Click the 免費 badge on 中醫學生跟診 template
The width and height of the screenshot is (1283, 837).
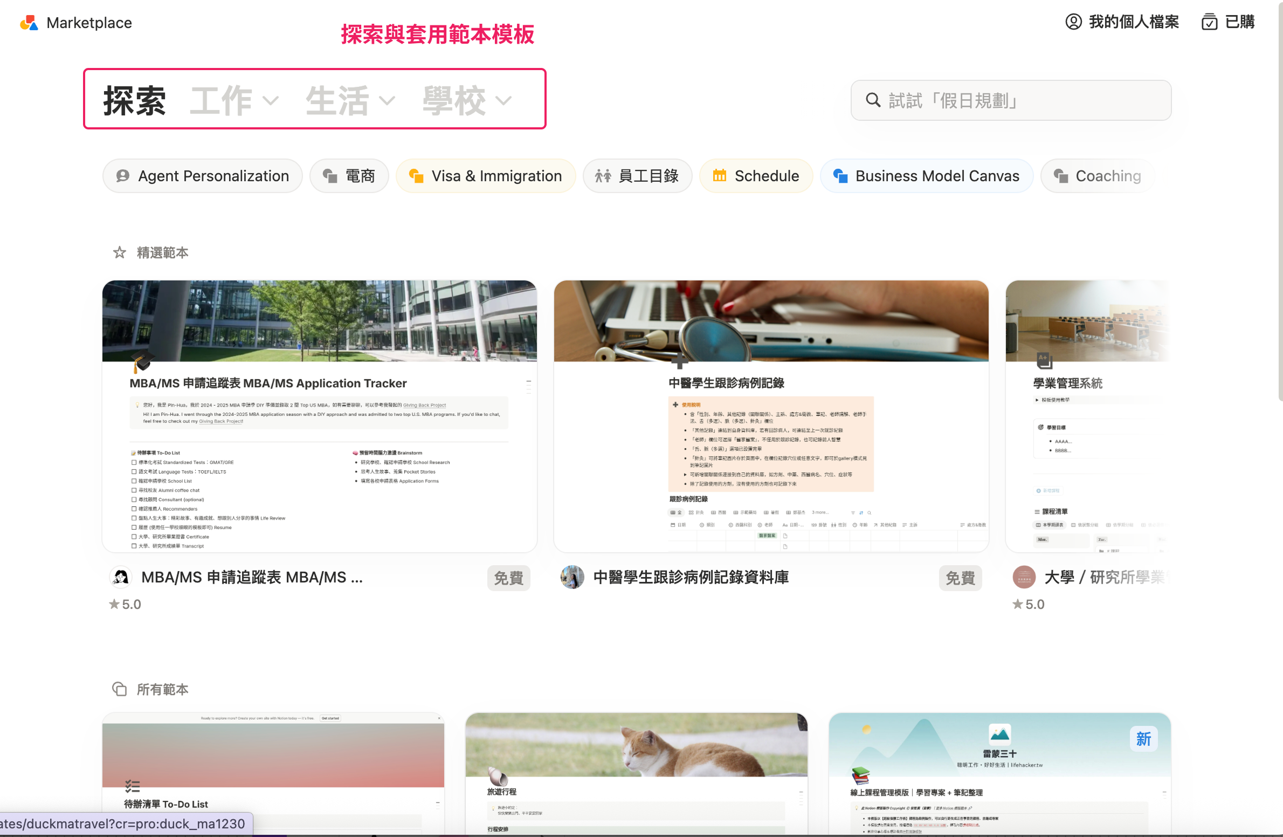coord(960,578)
